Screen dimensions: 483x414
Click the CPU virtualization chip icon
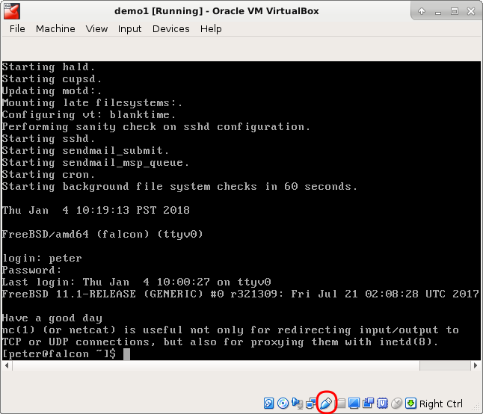[x=382, y=404]
